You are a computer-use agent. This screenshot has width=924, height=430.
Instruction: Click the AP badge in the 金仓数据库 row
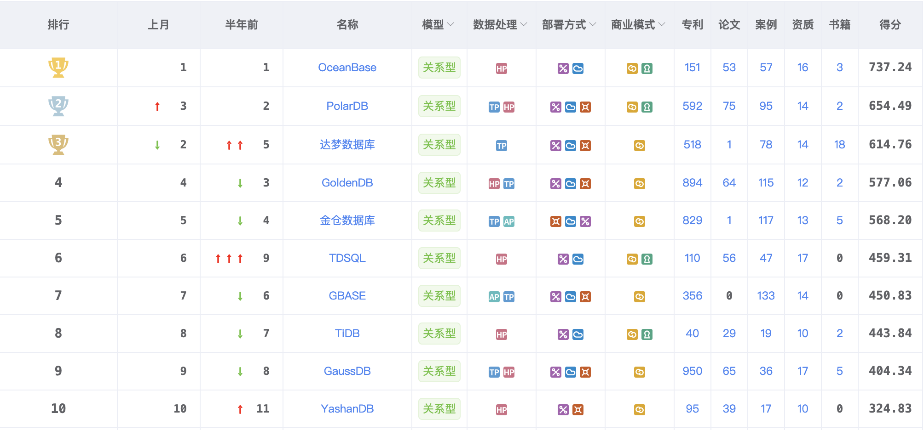click(x=509, y=221)
